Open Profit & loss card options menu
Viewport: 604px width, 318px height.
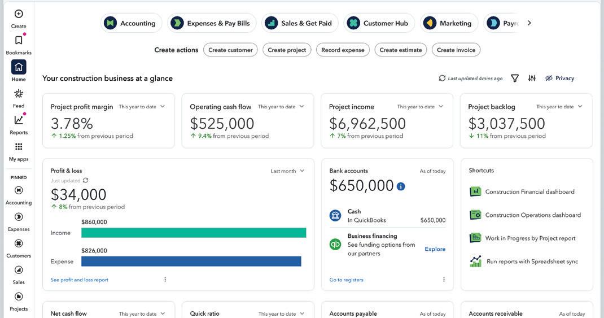click(165, 280)
